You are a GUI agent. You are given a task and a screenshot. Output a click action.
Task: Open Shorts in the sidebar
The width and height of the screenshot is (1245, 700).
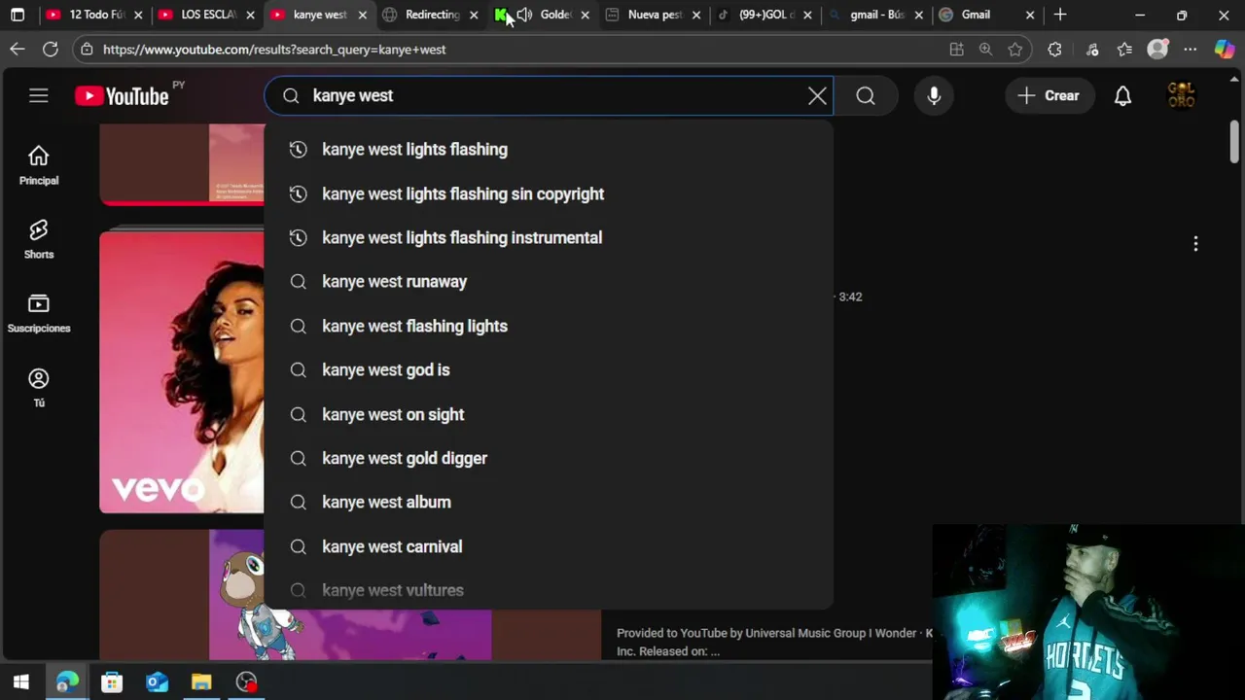(x=39, y=239)
